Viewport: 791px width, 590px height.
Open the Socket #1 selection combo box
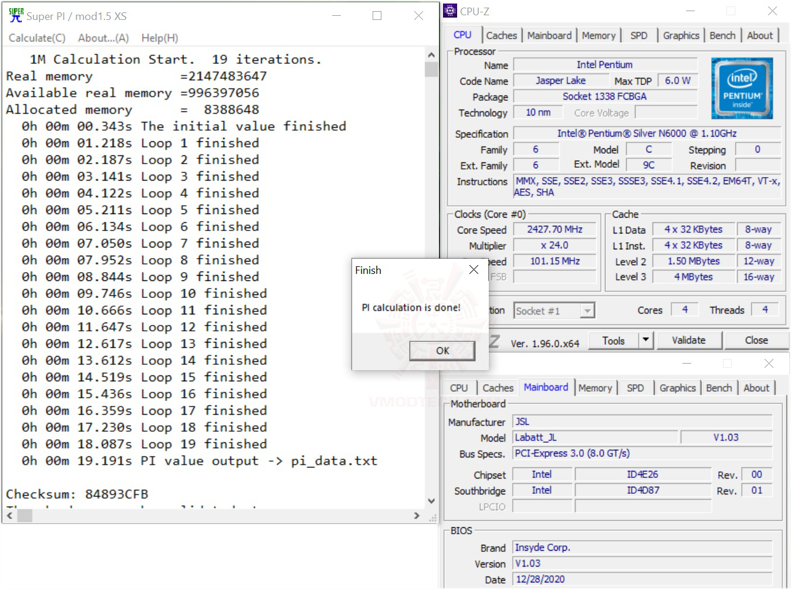click(555, 311)
